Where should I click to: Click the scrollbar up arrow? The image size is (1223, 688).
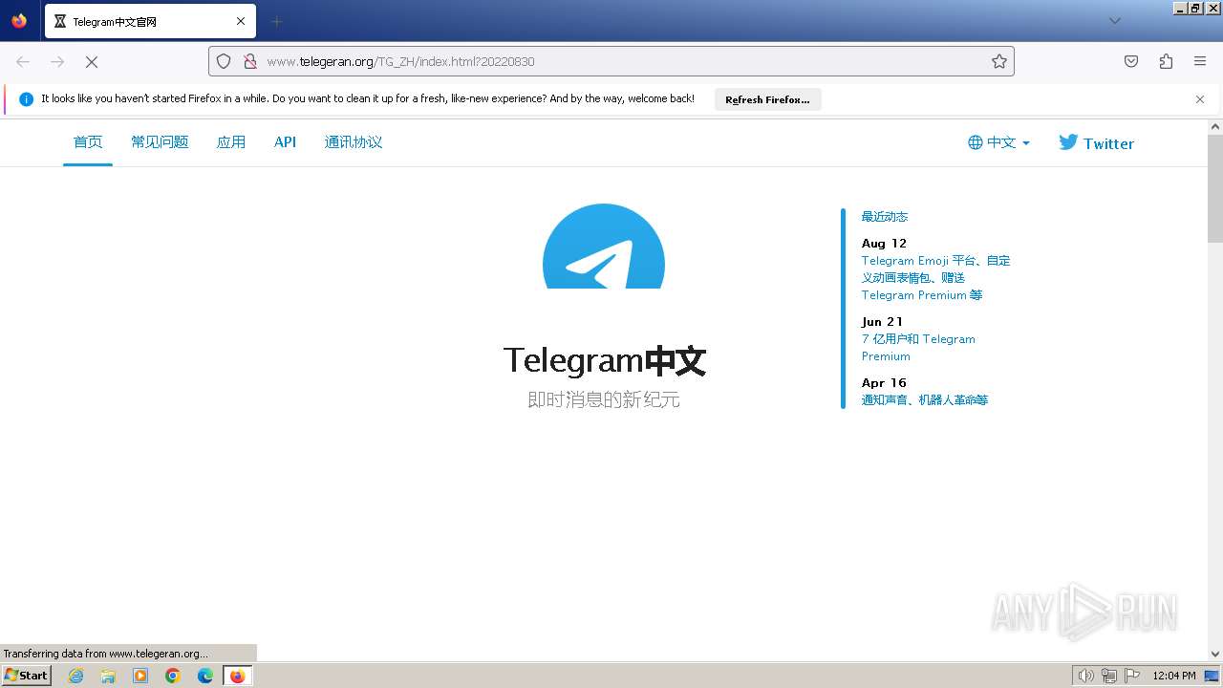pos(1215,126)
